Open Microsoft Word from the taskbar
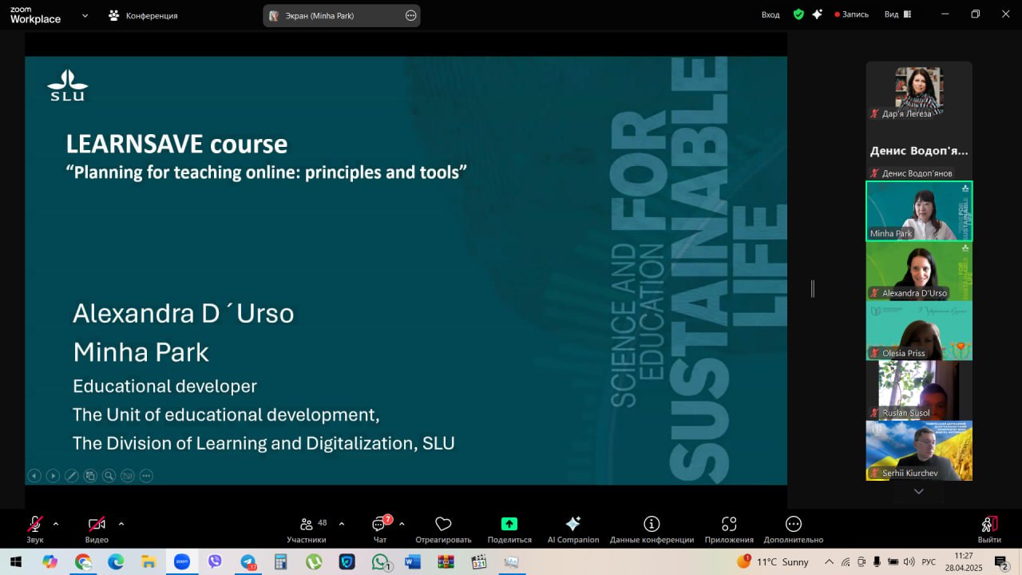 [413, 561]
